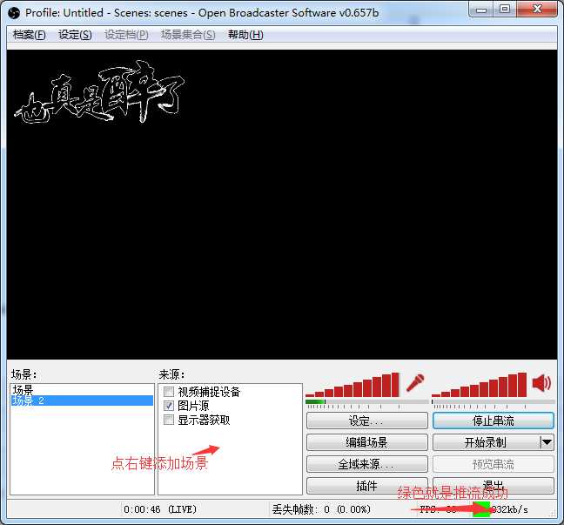564x525 pixels.
Task: Click the 退出 exit button
Action: 493,486
